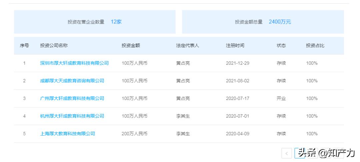Select the 投资金额总量 label

(x=249, y=22)
